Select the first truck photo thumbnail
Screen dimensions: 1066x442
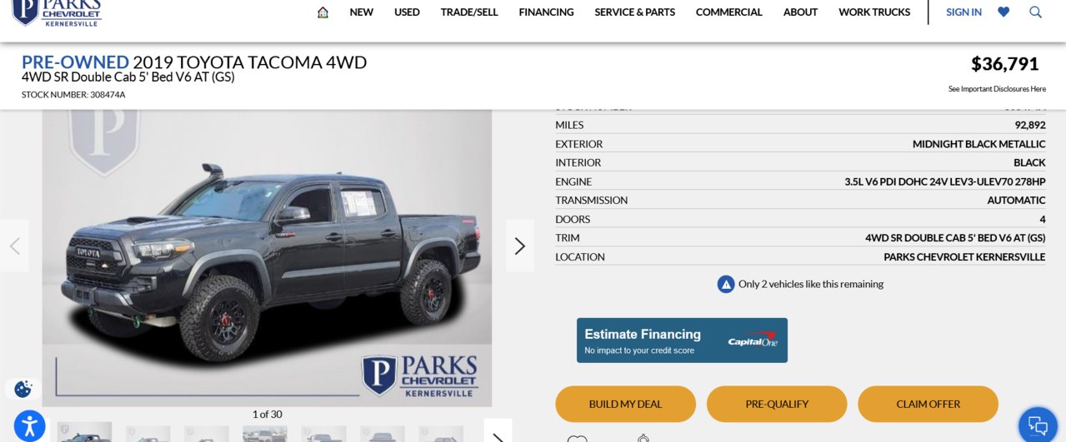(x=84, y=432)
